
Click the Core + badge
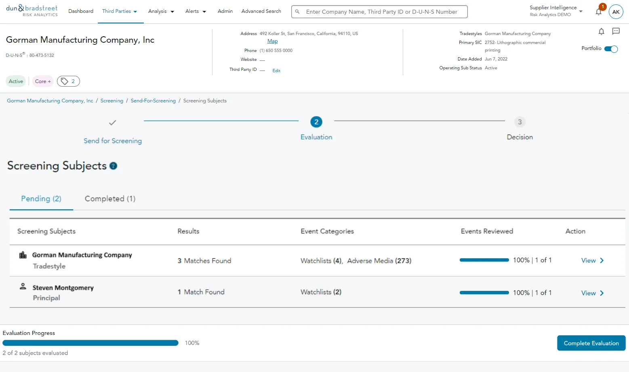[43, 81]
